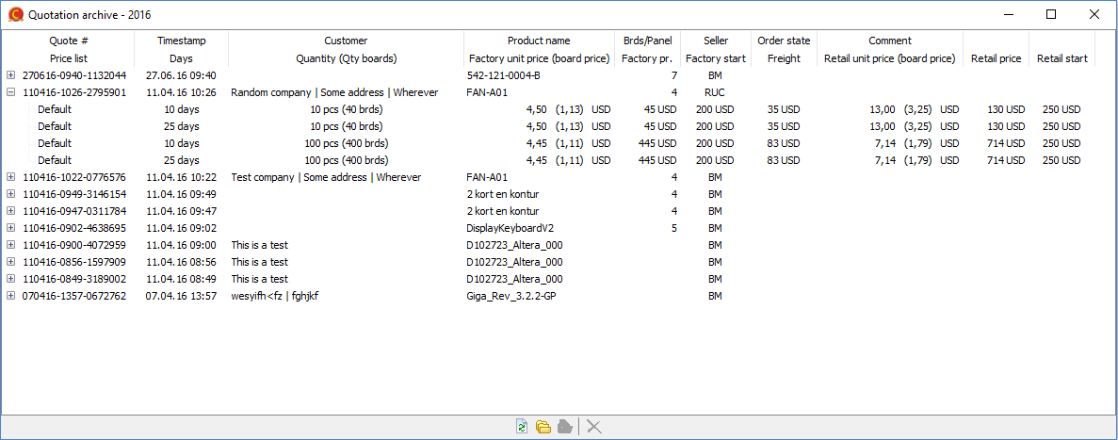Click the Seller column header
Image resolution: width=1118 pixels, height=440 pixels.
[x=715, y=41]
